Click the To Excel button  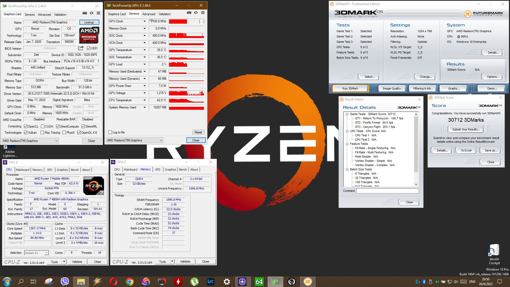[466, 150]
